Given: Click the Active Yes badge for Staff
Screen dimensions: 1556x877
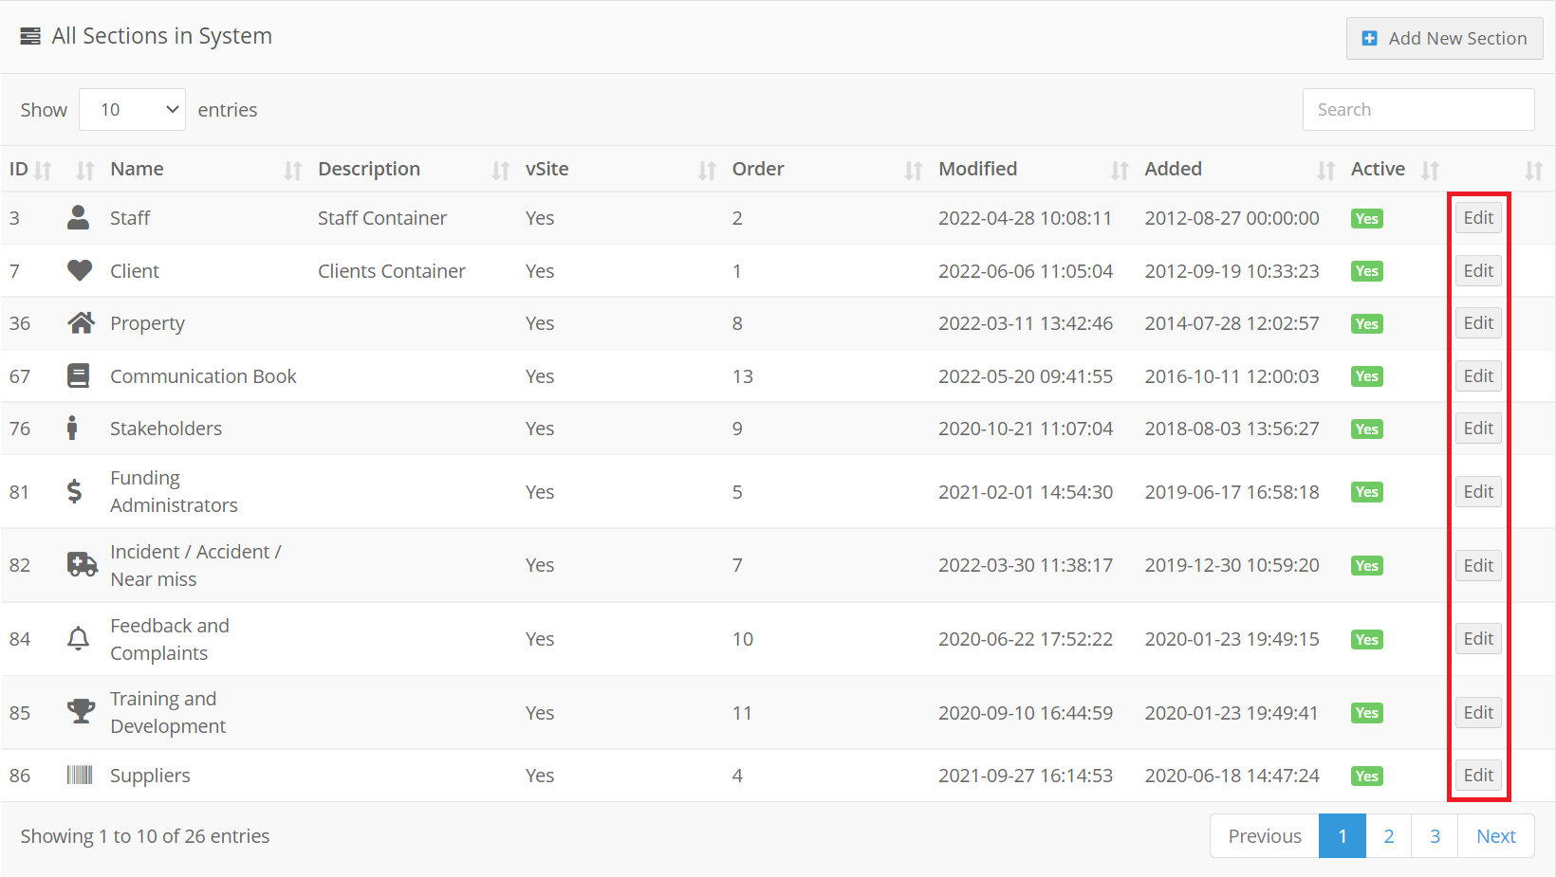Looking at the screenshot, I should coord(1367,219).
